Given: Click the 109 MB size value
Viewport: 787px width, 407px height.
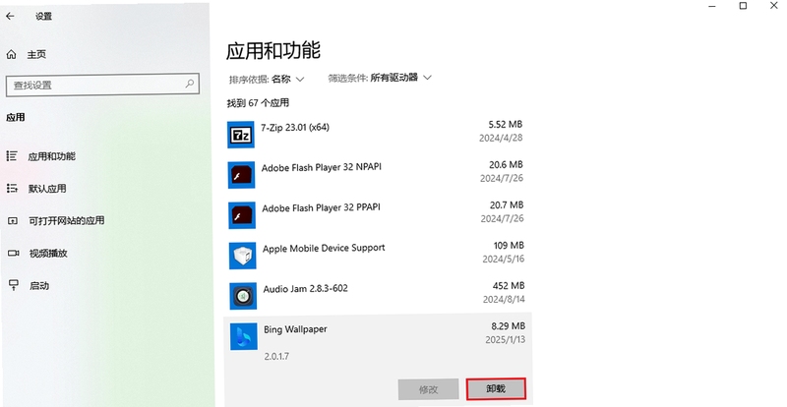Looking at the screenshot, I should coord(509,246).
